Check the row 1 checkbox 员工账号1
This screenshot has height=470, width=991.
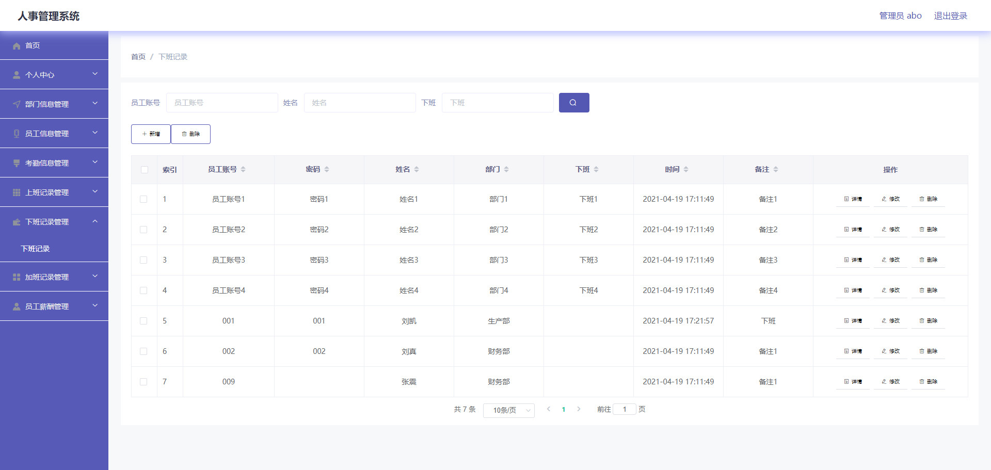click(143, 199)
